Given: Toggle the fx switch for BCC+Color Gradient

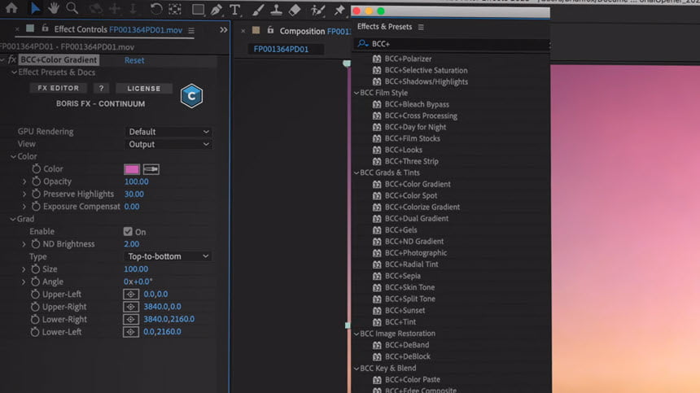Looking at the screenshot, I should coord(12,59).
